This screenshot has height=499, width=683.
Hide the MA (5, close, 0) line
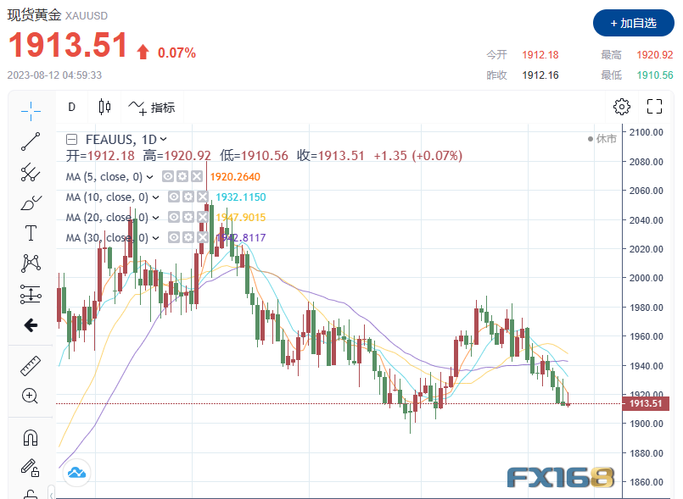166,175
